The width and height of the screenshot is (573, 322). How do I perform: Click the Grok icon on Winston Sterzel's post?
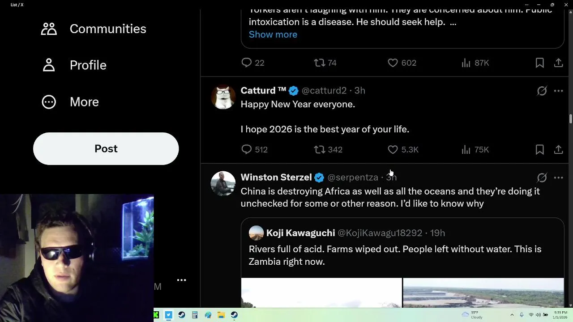tap(542, 178)
